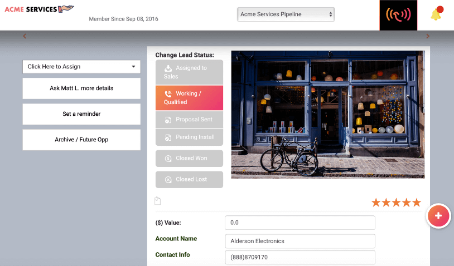The width and height of the screenshot is (454, 266).
Task: Click the Account Name input field
Action: pyautogui.click(x=300, y=241)
